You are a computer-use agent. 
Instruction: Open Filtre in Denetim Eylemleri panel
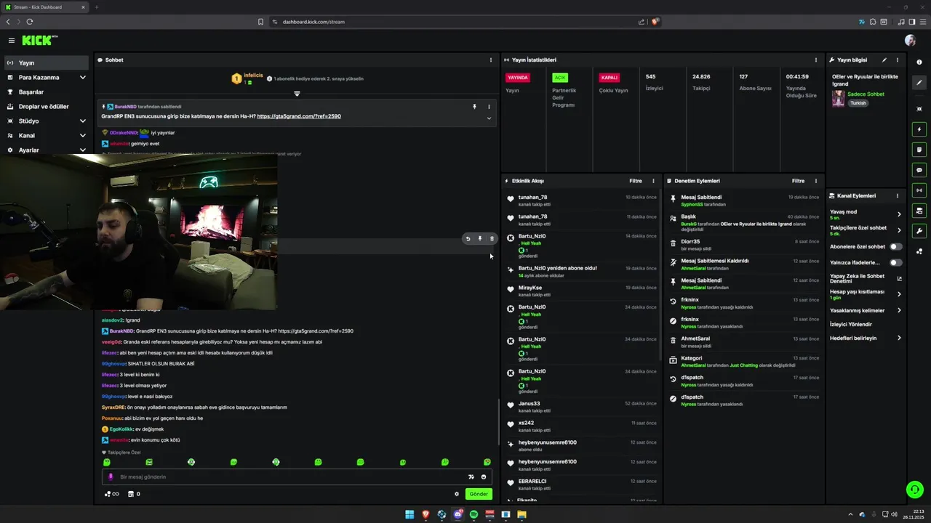tap(798, 181)
